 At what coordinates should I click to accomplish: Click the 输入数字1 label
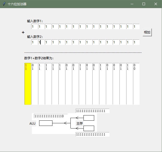35,21
